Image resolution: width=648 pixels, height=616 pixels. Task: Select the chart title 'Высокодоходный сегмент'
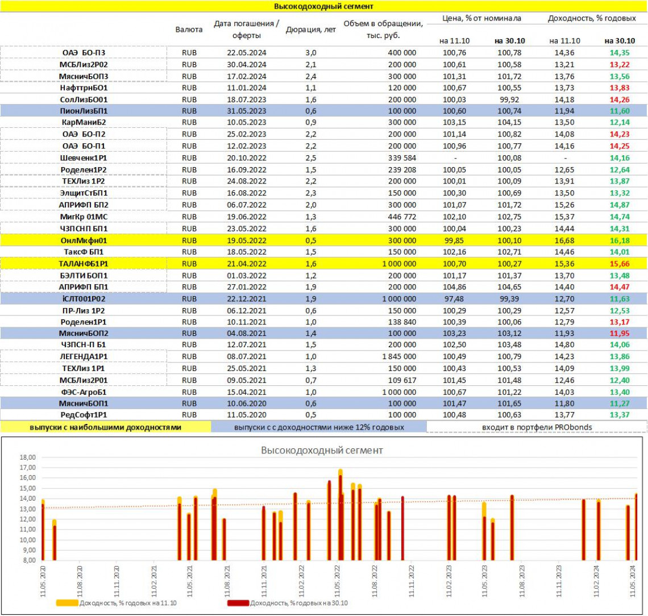click(x=322, y=450)
